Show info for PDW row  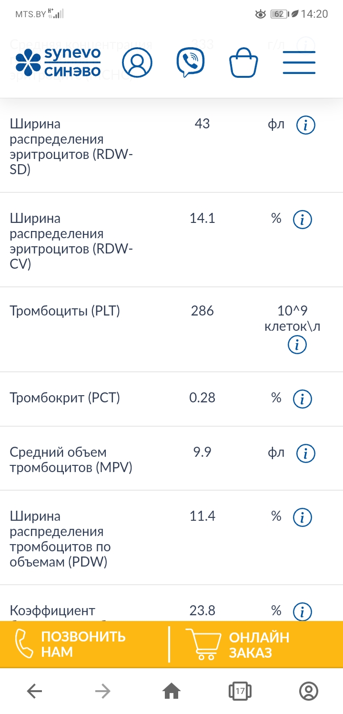(x=302, y=517)
